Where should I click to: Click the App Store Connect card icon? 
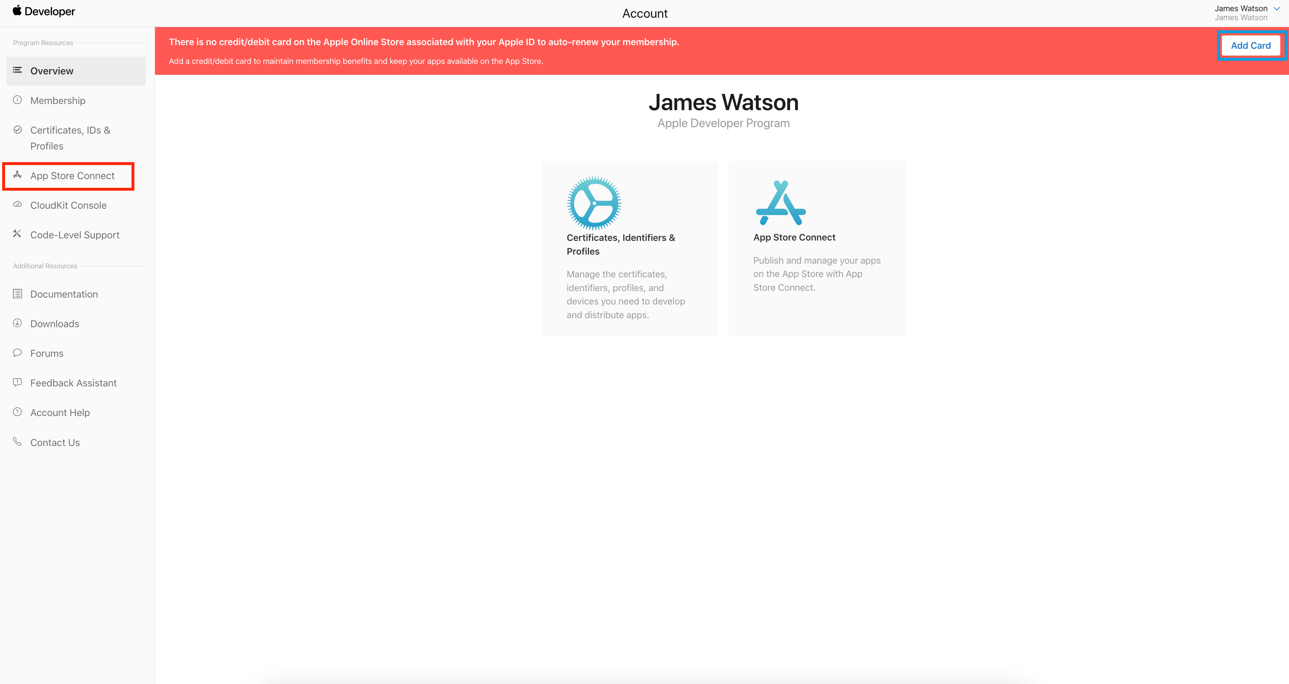(781, 203)
